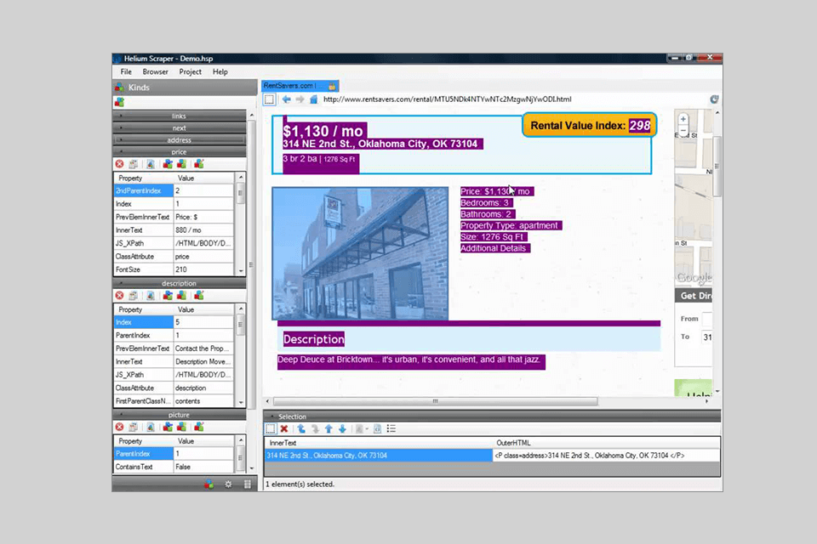Zoom in on the map with plus button
The height and width of the screenshot is (544, 817).
pos(683,119)
